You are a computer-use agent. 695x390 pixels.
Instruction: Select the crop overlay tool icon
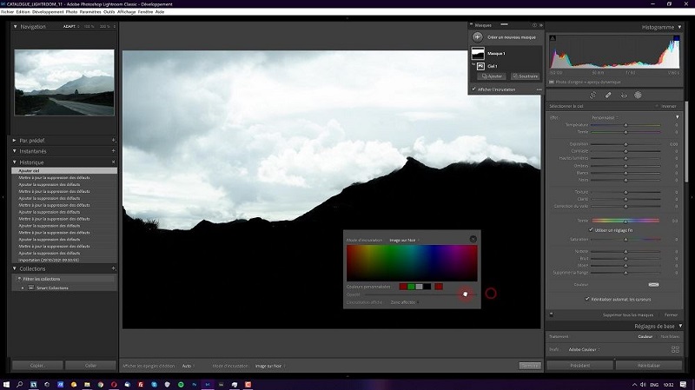592,96
